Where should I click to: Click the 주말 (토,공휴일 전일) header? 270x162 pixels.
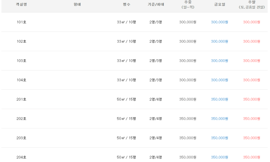tap(251, 5)
